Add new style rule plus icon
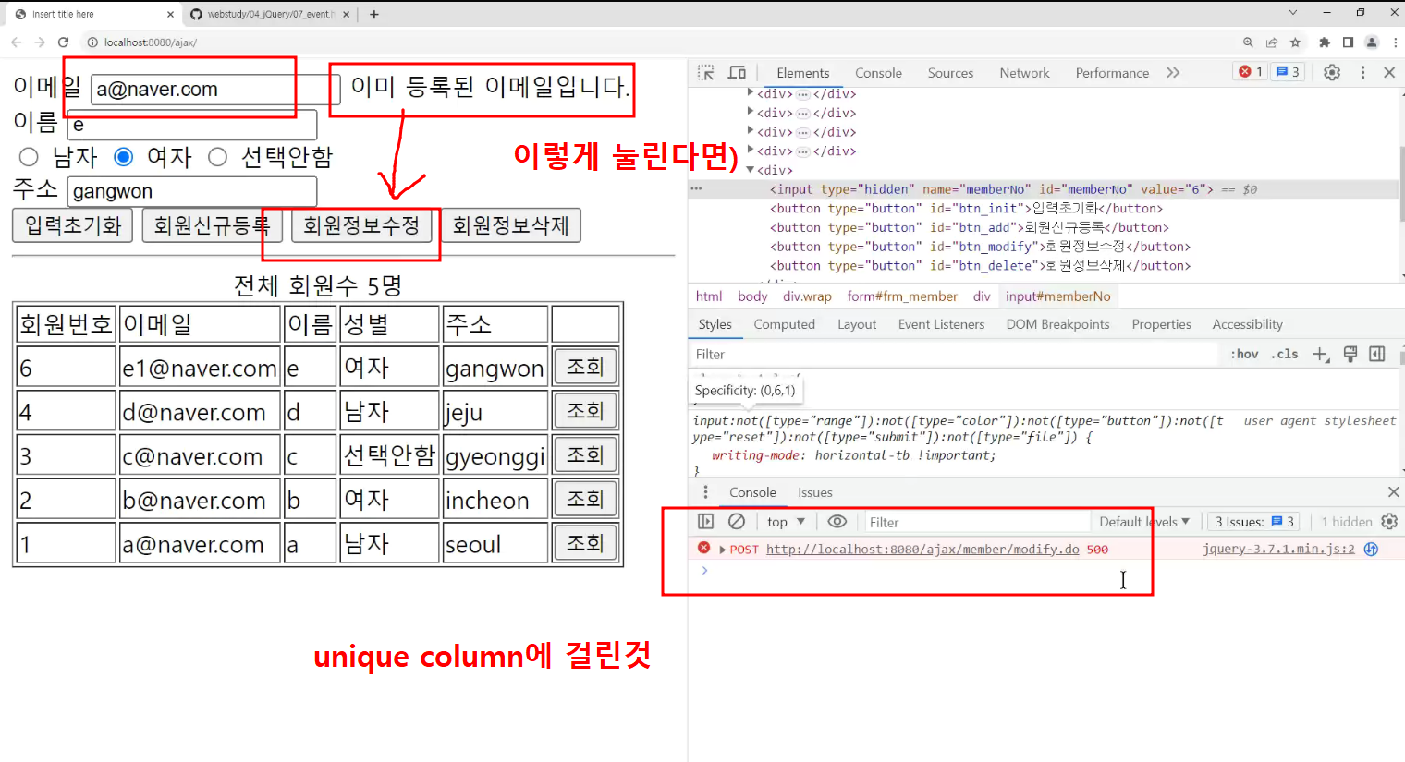 (x=1321, y=354)
